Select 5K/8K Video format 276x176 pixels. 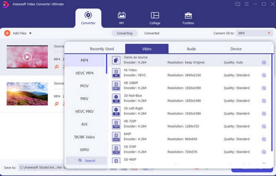coord(84,137)
